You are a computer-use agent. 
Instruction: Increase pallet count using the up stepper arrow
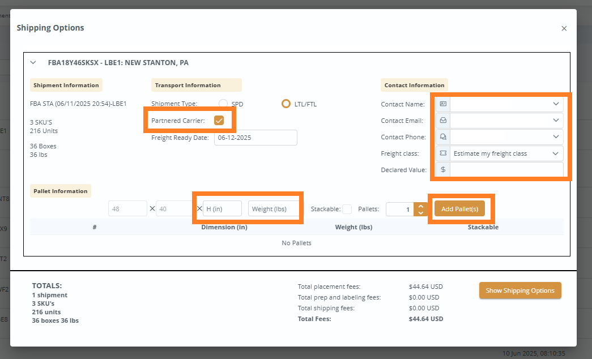pyautogui.click(x=420, y=206)
